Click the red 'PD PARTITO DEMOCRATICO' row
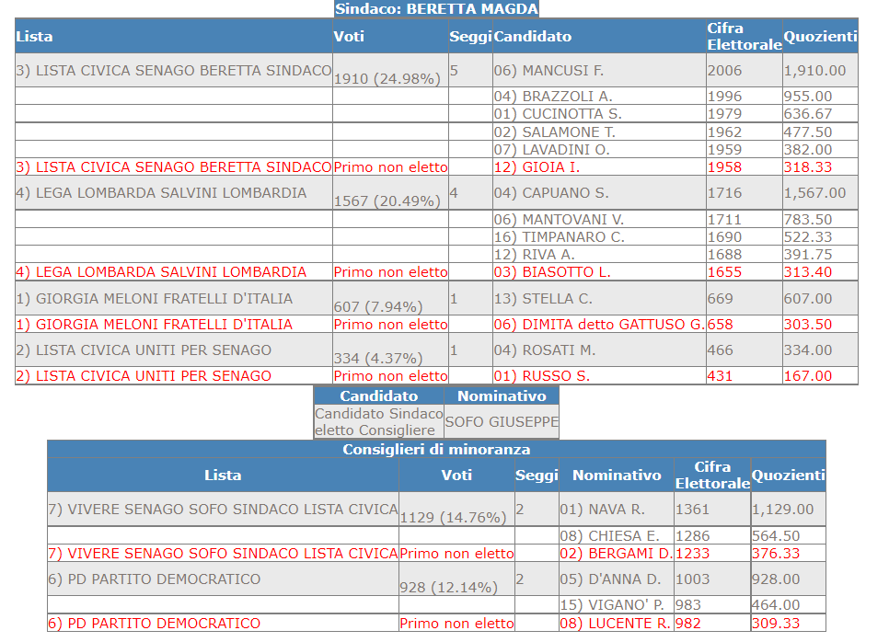 436,624
